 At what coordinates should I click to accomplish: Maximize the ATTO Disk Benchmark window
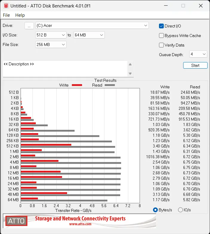point(183,6)
